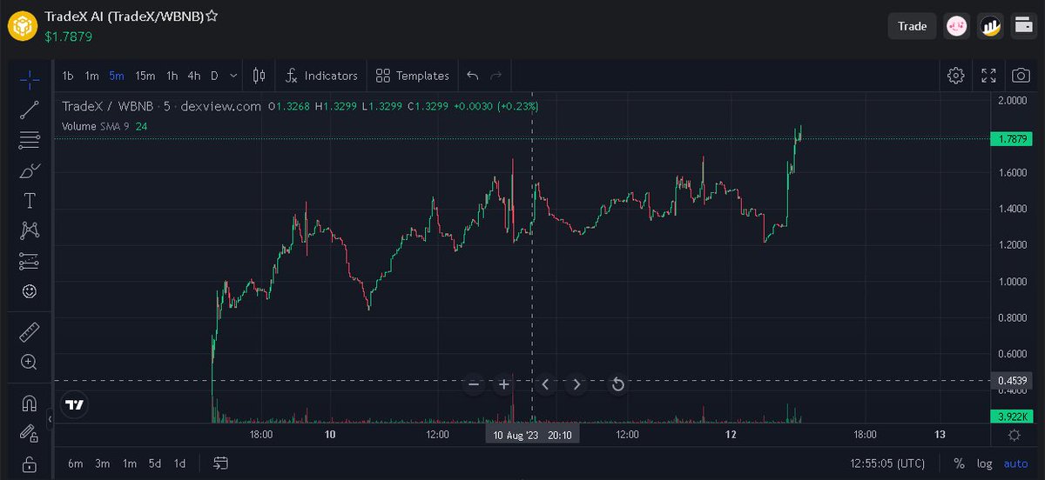Select the text annotation tool
The image size is (1045, 480).
click(x=30, y=201)
